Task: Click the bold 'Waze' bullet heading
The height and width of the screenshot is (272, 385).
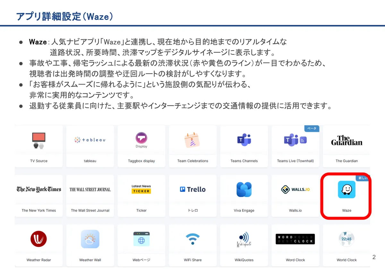Action: point(38,42)
